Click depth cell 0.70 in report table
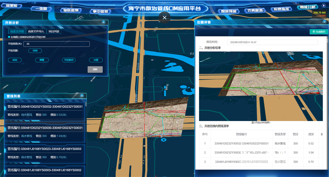 point(311,162)
